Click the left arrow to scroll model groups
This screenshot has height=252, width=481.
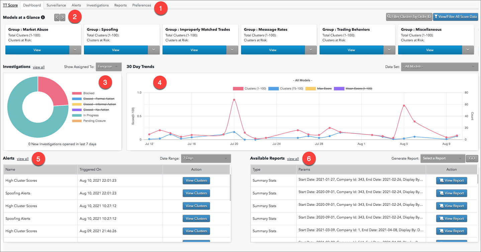pyautogui.click(x=57, y=17)
